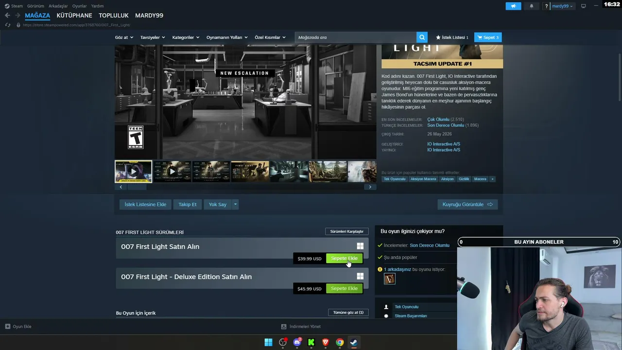Click the Takip Et button
Image resolution: width=622 pixels, height=350 pixels.
coord(188,204)
